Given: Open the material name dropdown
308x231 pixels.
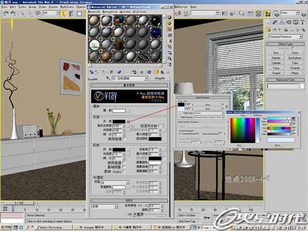Looking at the screenshot, I should click(x=146, y=79).
